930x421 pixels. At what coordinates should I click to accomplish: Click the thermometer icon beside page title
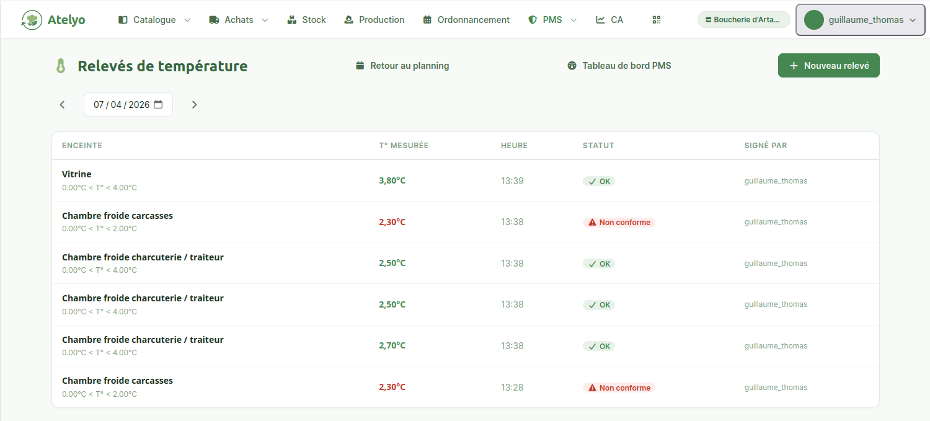[x=61, y=66]
